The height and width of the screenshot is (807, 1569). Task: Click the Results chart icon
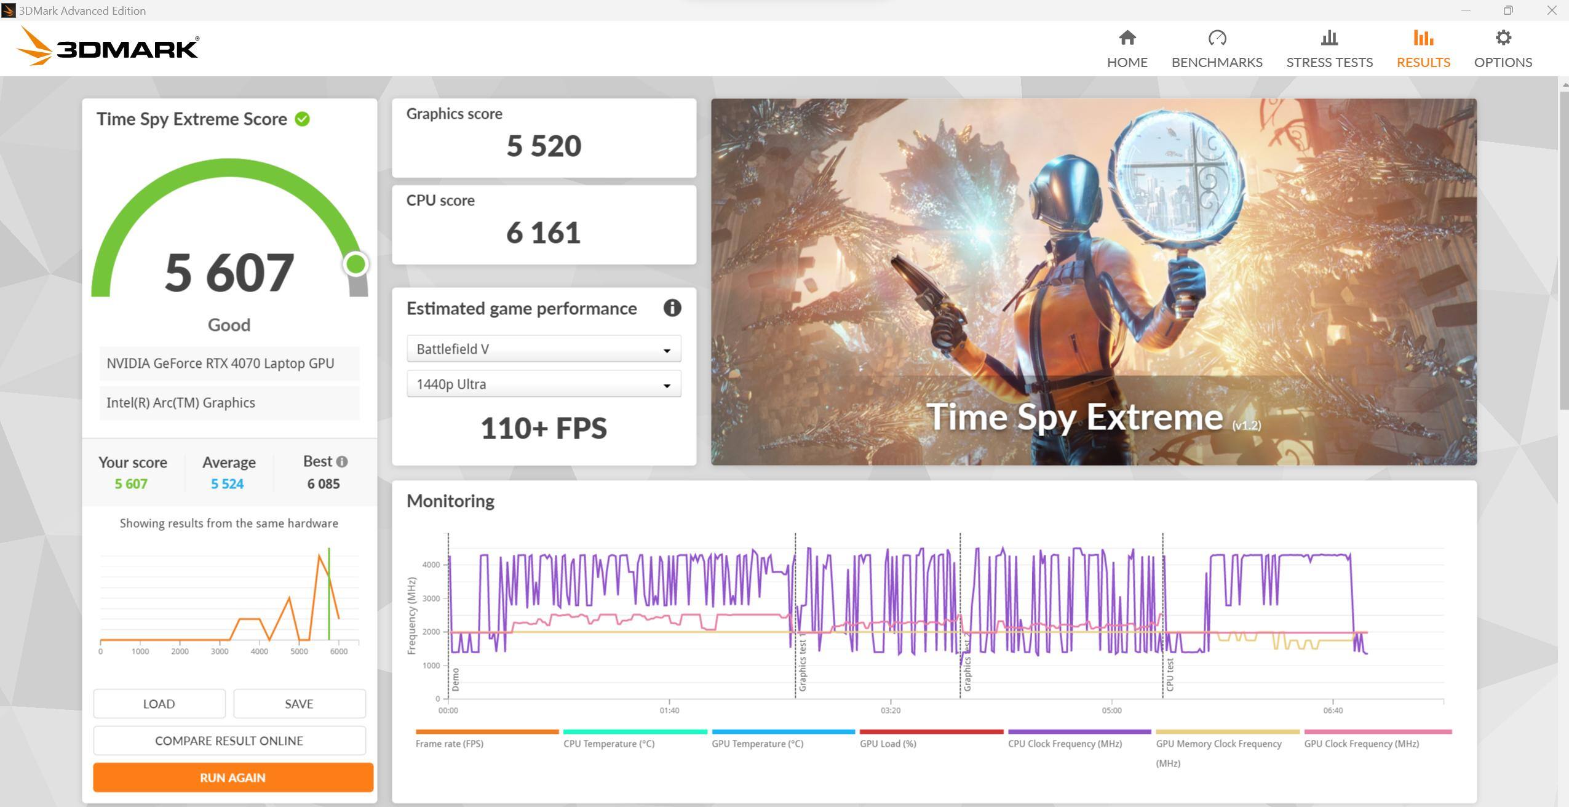[1423, 38]
